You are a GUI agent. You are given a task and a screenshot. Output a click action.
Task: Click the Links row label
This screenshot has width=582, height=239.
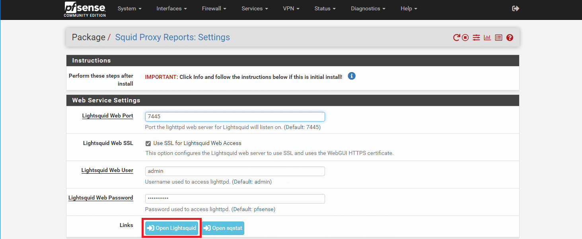127,225
